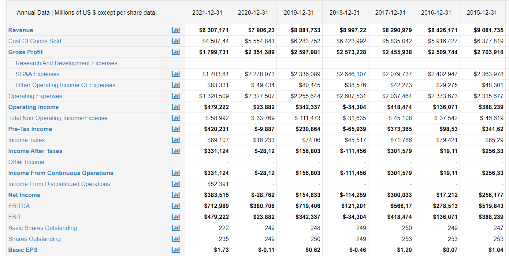
Task: Select the Basic Shares Outstanding label
Action: click(x=42, y=228)
